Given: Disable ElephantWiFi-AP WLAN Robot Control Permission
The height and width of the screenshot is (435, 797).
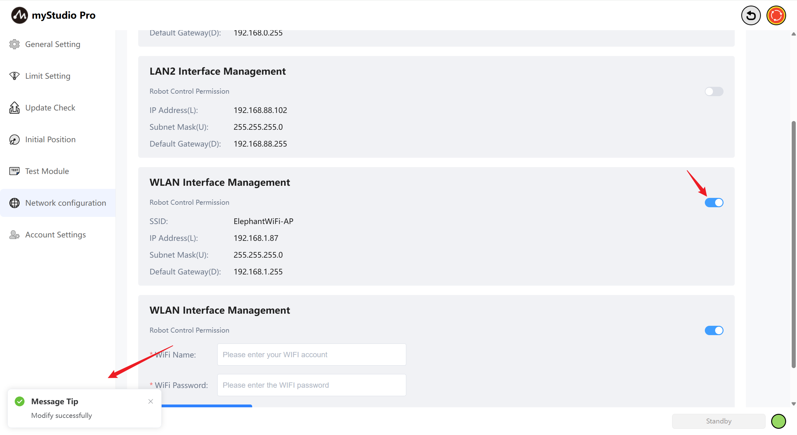Looking at the screenshot, I should (714, 203).
